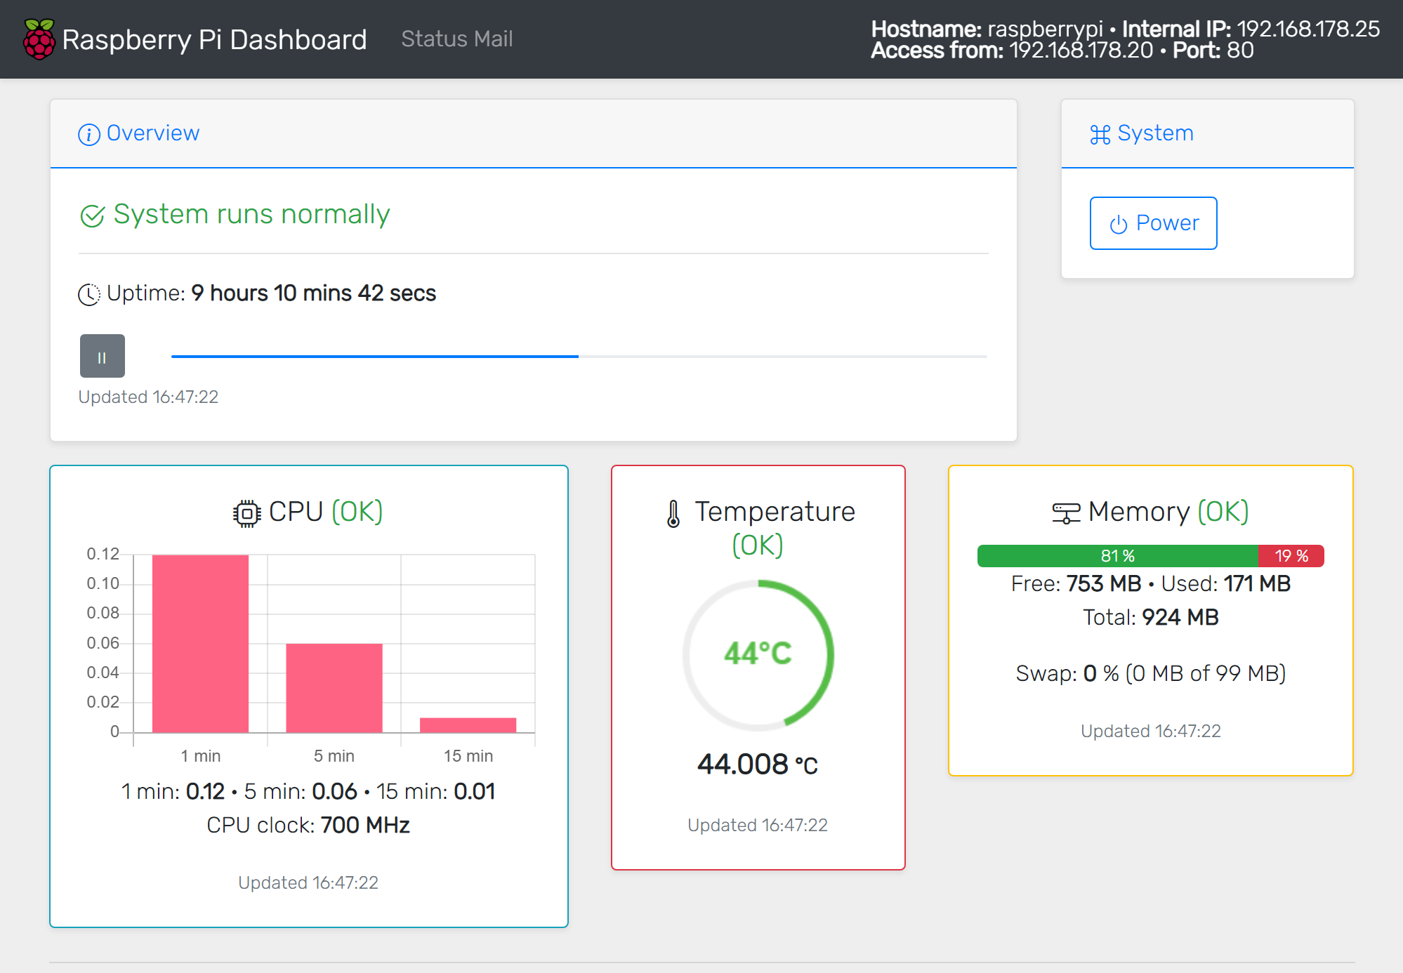Open the Status Mail nav item
The image size is (1403, 973).
click(456, 39)
